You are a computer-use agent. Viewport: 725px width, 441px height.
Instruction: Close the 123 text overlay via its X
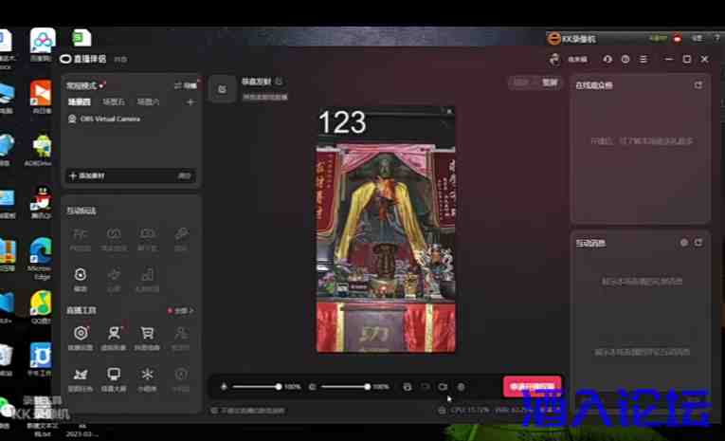[x=449, y=111]
